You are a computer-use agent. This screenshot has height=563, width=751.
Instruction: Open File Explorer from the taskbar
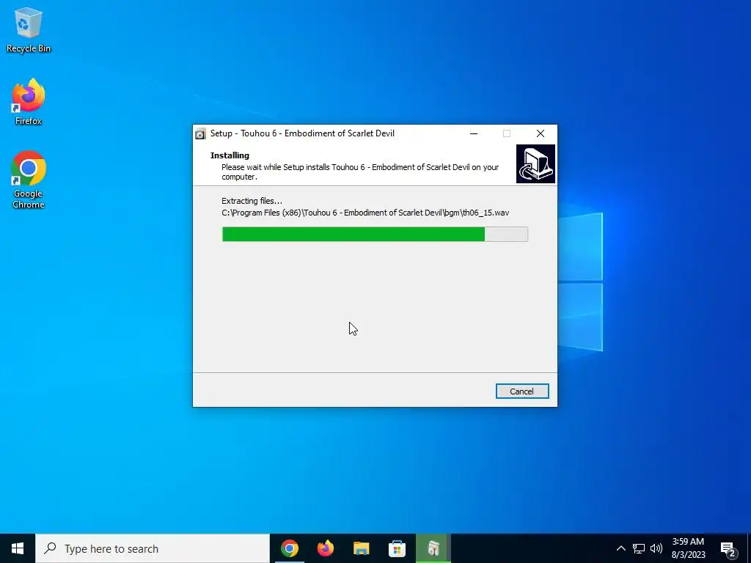[x=361, y=548]
